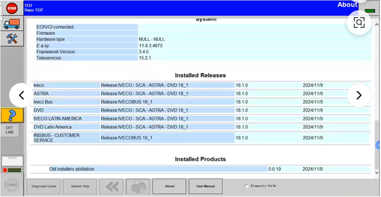This screenshot has height=197, width=381.
Task: Click Old installers abilitation product entry
Action: click(72, 169)
